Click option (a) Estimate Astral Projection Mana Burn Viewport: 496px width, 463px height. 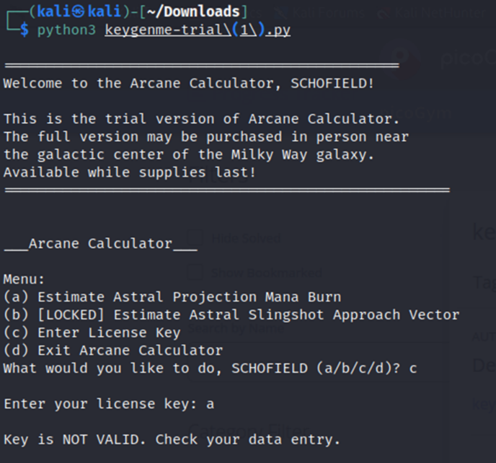[x=172, y=296]
